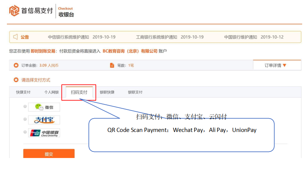Click the order amount circle icon
The image size is (306, 171).
pos(16,65)
